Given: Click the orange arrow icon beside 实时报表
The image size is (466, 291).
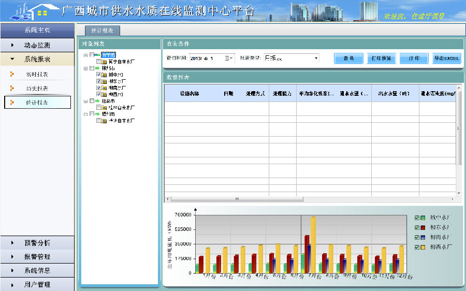Looking at the screenshot, I should coord(12,74).
